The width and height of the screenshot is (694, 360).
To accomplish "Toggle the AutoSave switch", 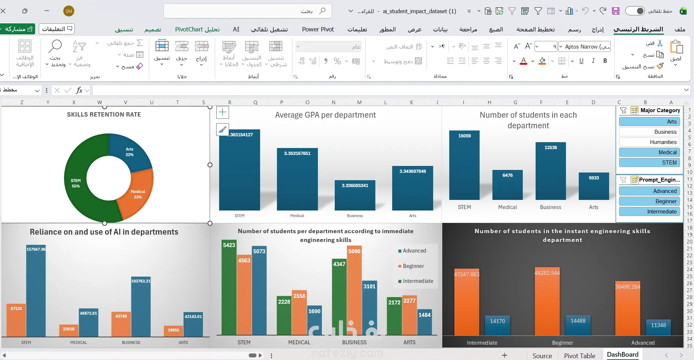I will (x=635, y=11).
